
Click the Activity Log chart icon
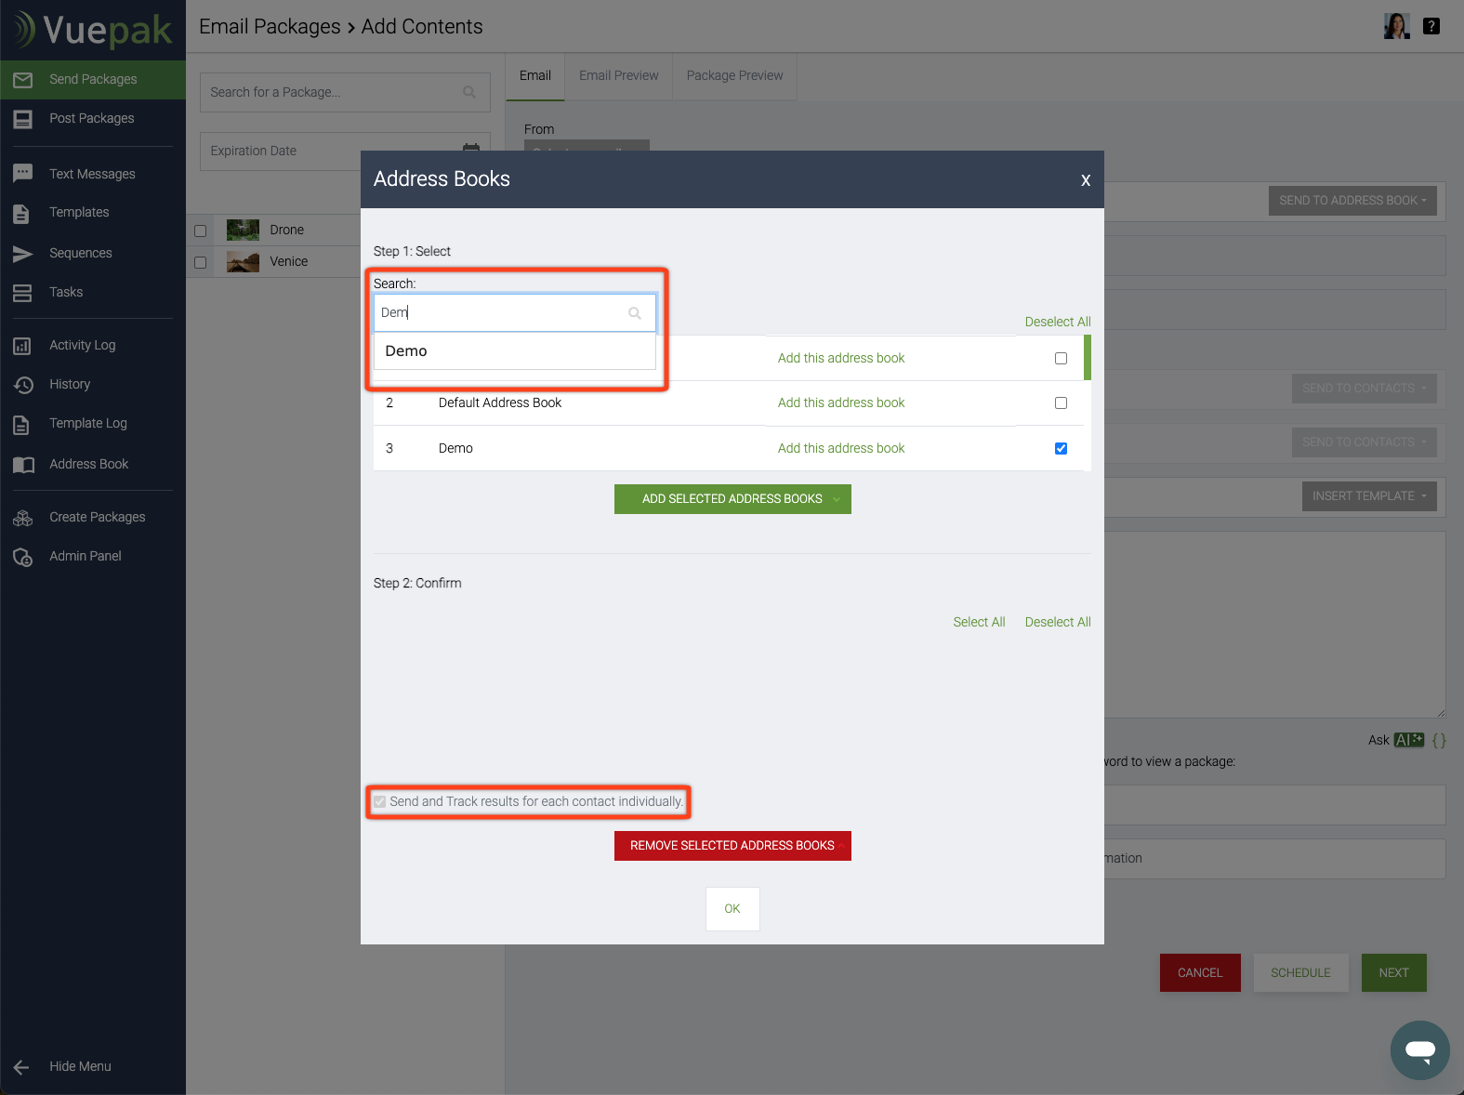point(23,346)
